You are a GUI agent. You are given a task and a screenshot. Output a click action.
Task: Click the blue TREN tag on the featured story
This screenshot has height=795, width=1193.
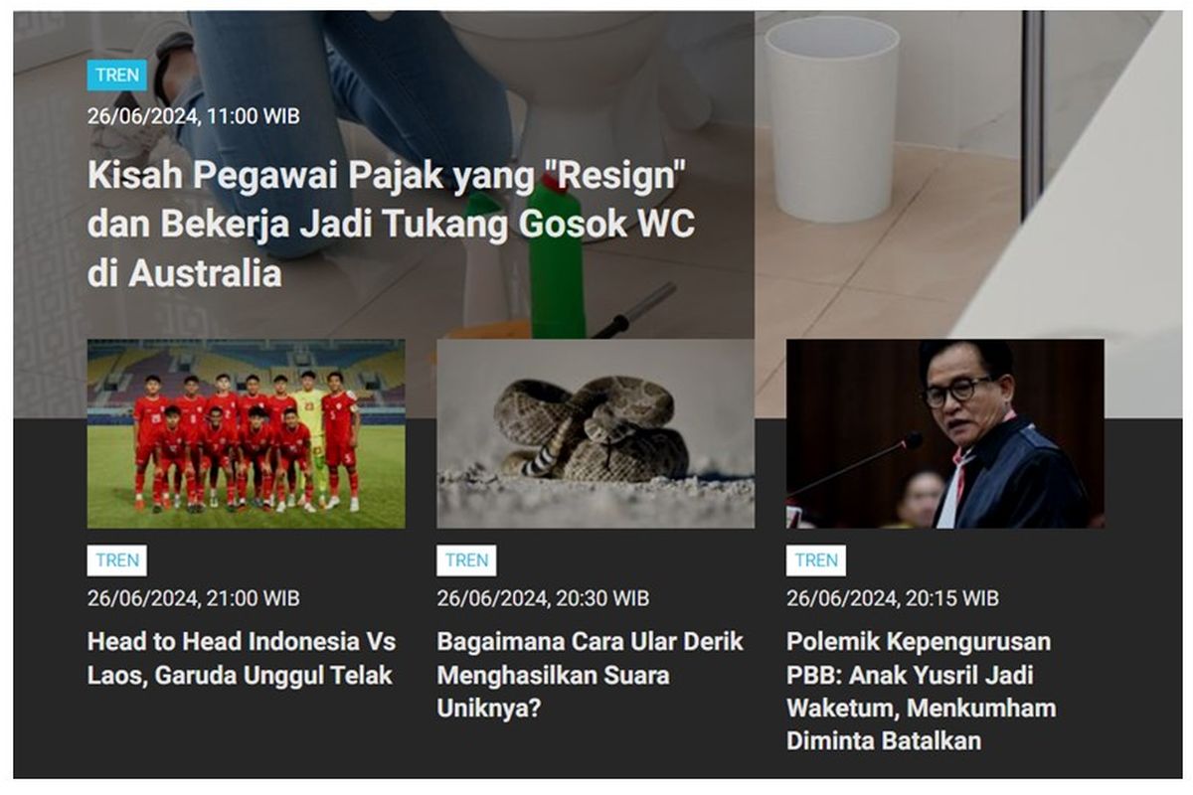(x=116, y=76)
